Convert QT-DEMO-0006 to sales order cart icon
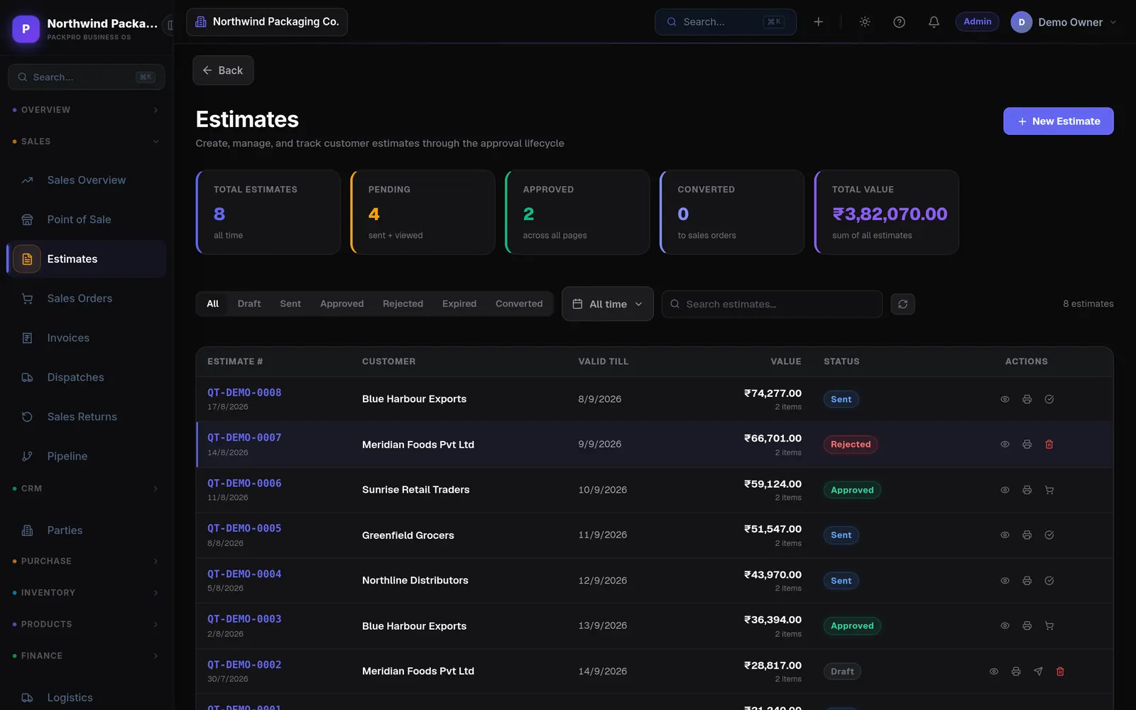Screen dimensions: 1136x710 click(1049, 490)
